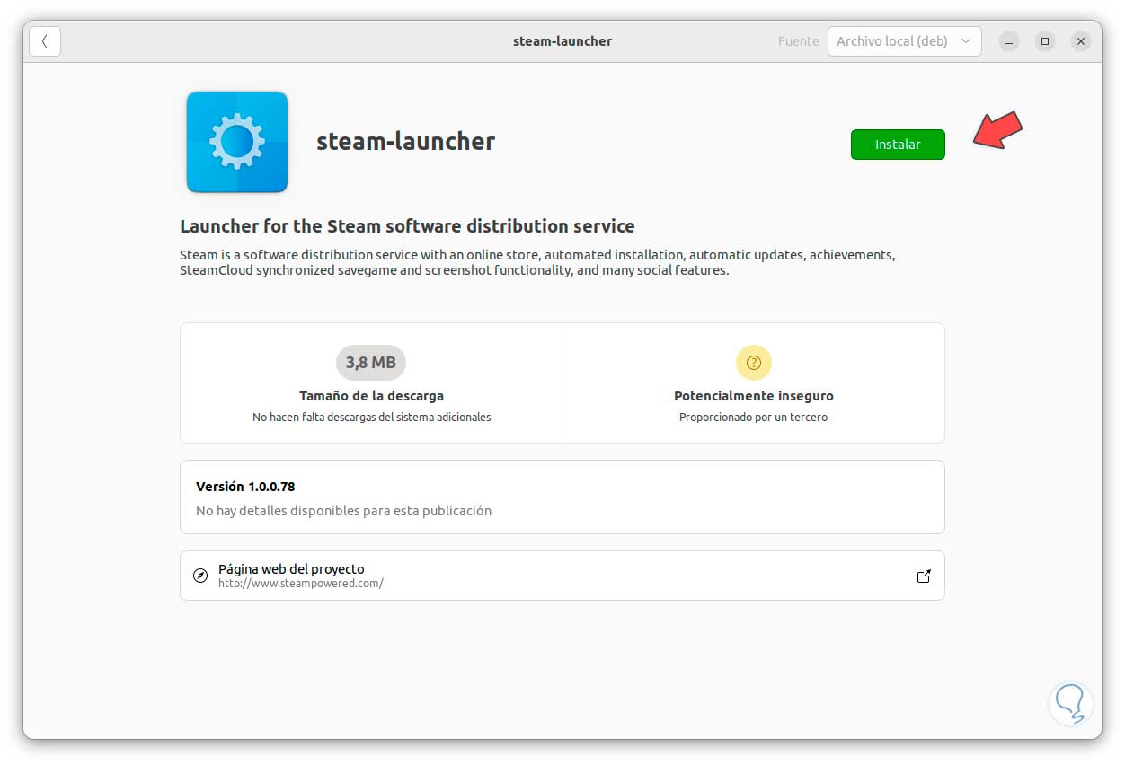Maximize the steam-launcher window
The image size is (1125, 765).
1045,41
